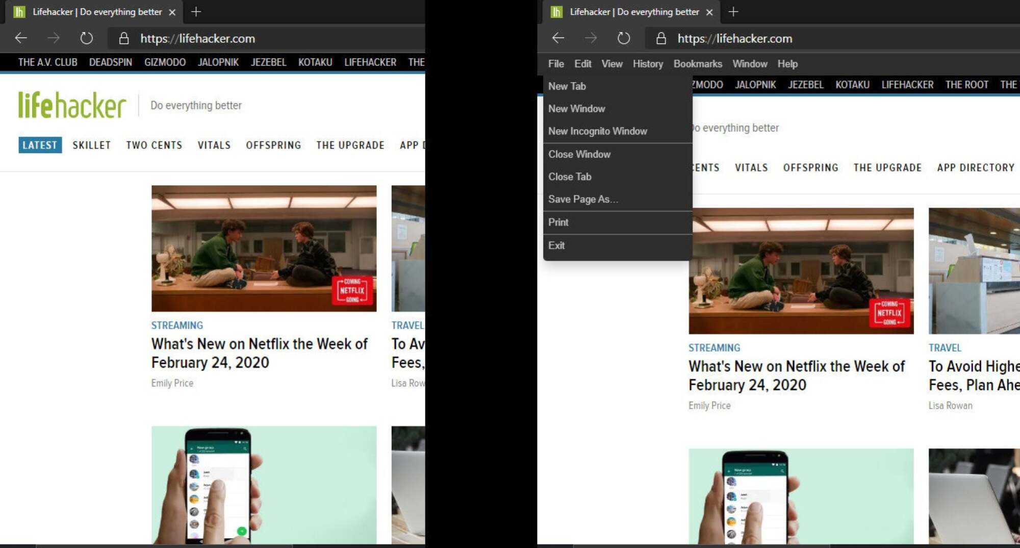
Task: Open Bookmarks menu in right window
Action: coord(698,64)
